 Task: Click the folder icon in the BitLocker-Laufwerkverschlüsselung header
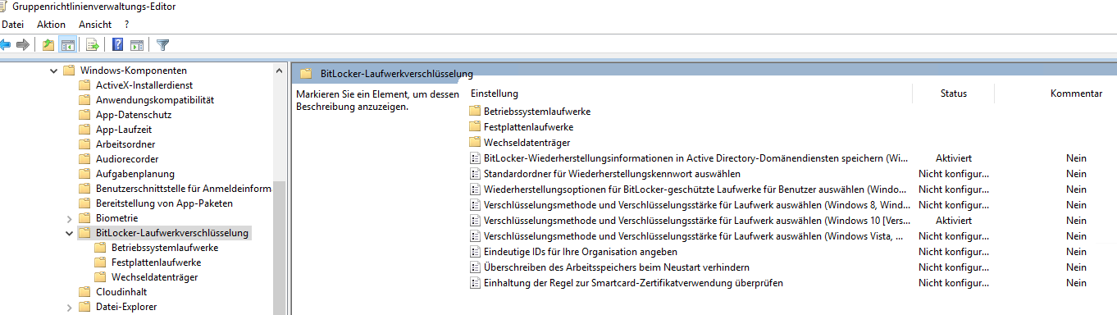point(306,73)
